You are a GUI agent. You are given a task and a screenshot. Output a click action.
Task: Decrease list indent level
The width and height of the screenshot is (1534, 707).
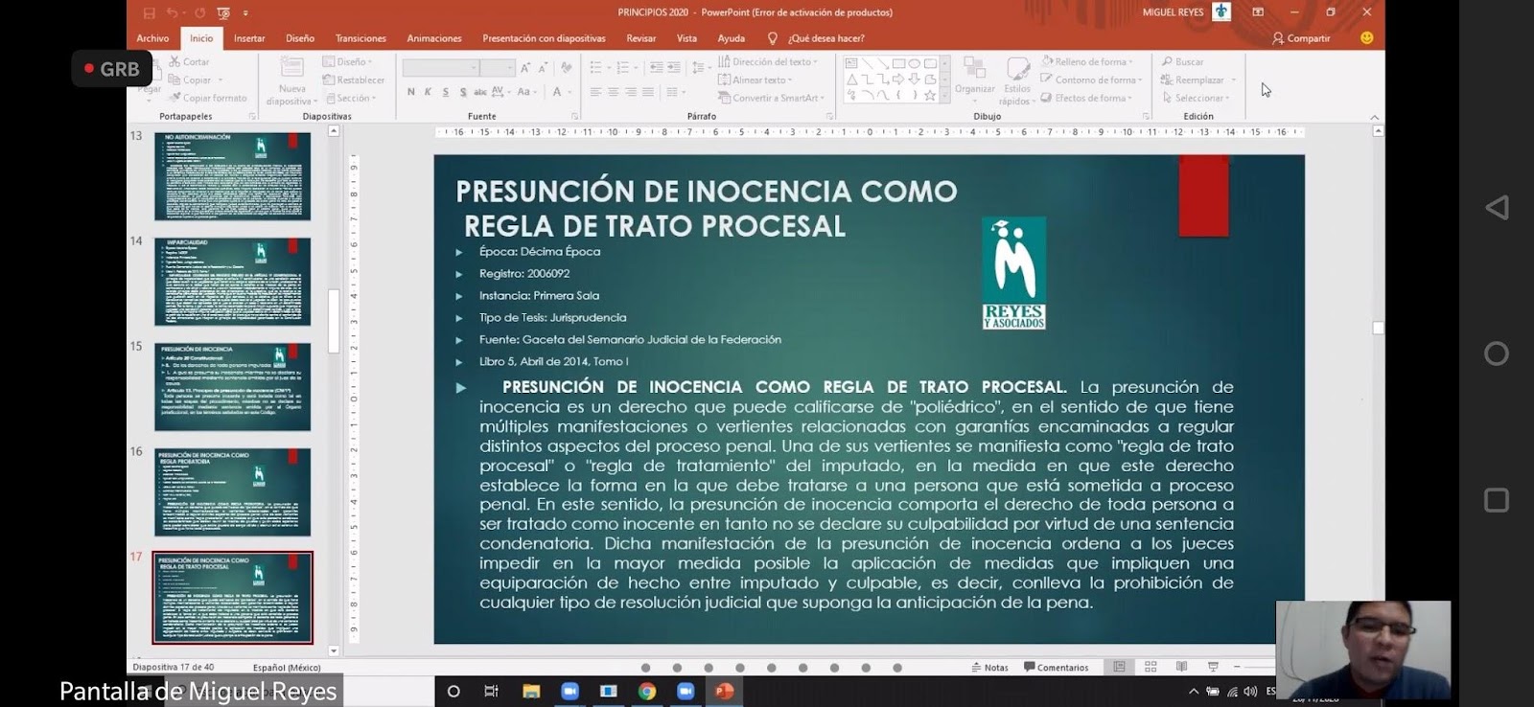(x=656, y=68)
